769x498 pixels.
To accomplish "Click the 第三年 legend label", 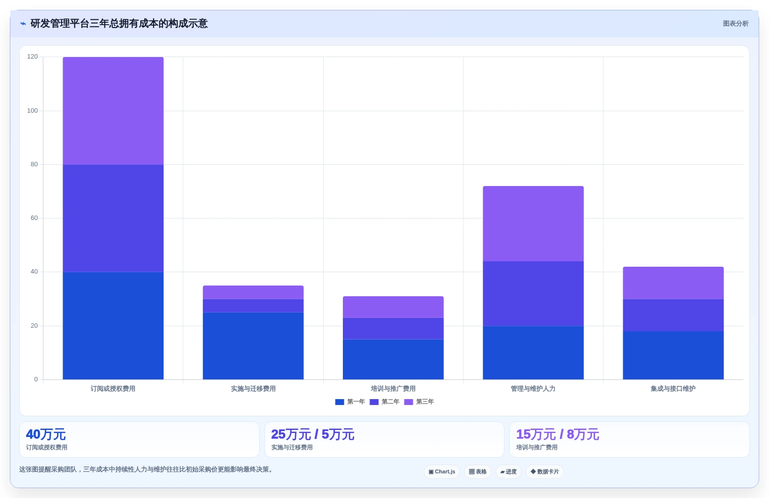I will pos(425,402).
